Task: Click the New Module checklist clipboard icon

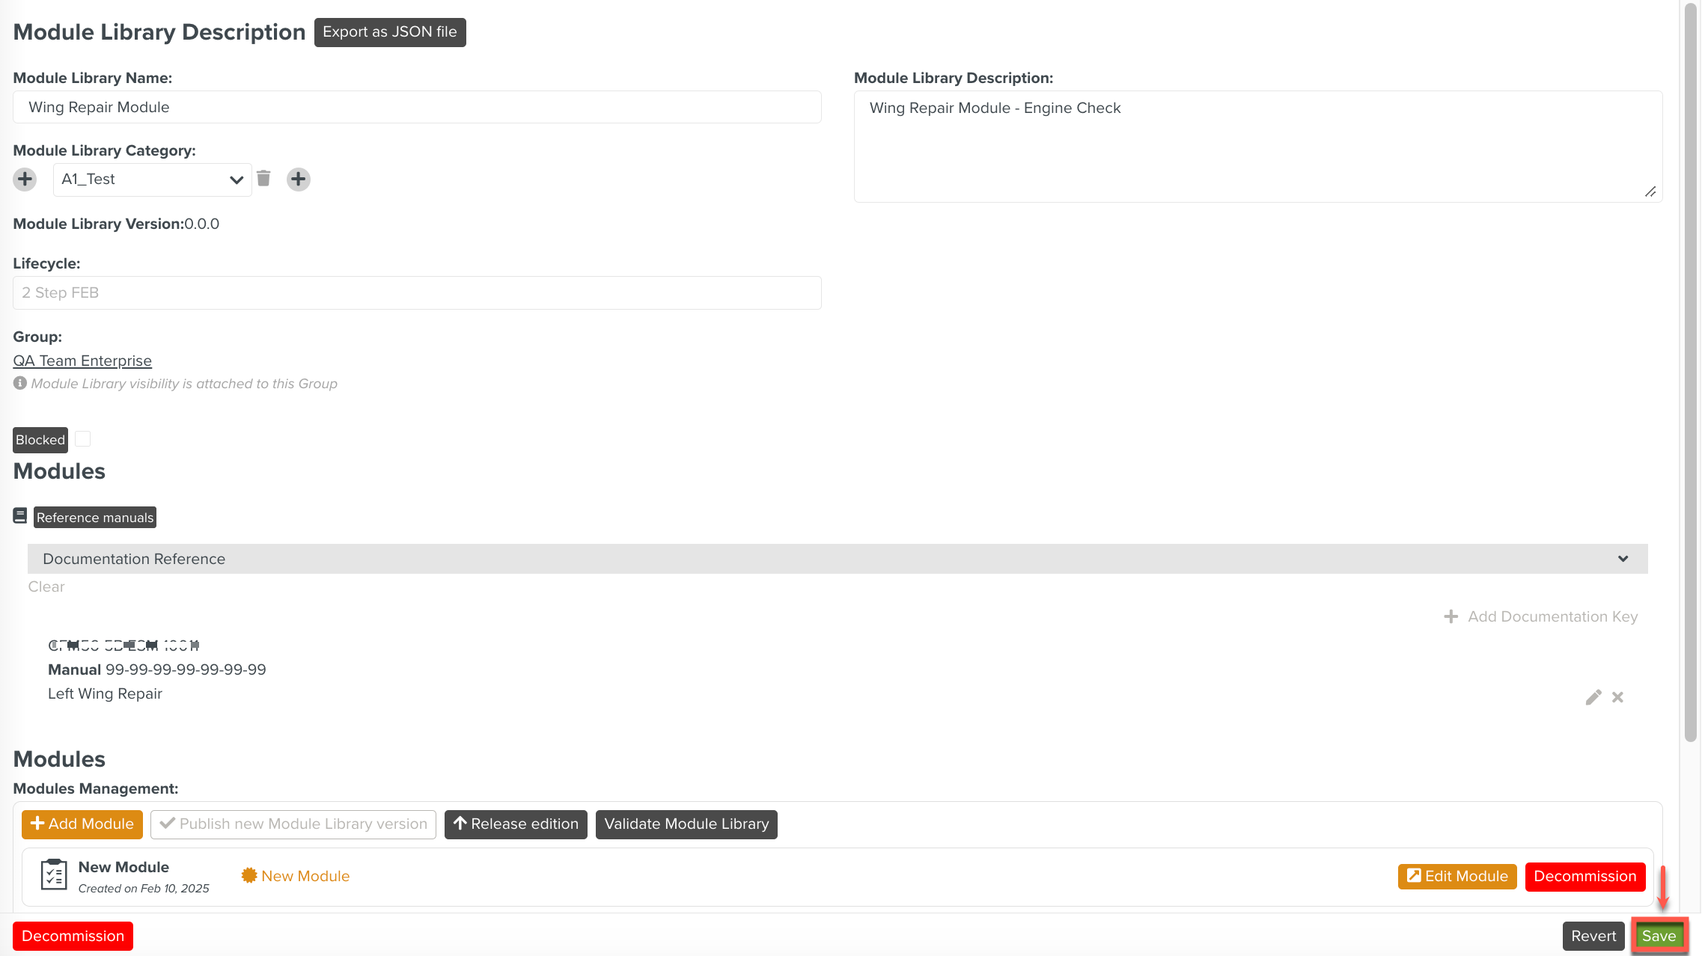Action: tap(54, 874)
